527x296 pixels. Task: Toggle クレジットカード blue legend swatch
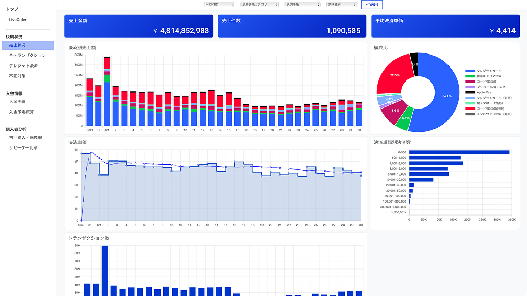pos(470,71)
